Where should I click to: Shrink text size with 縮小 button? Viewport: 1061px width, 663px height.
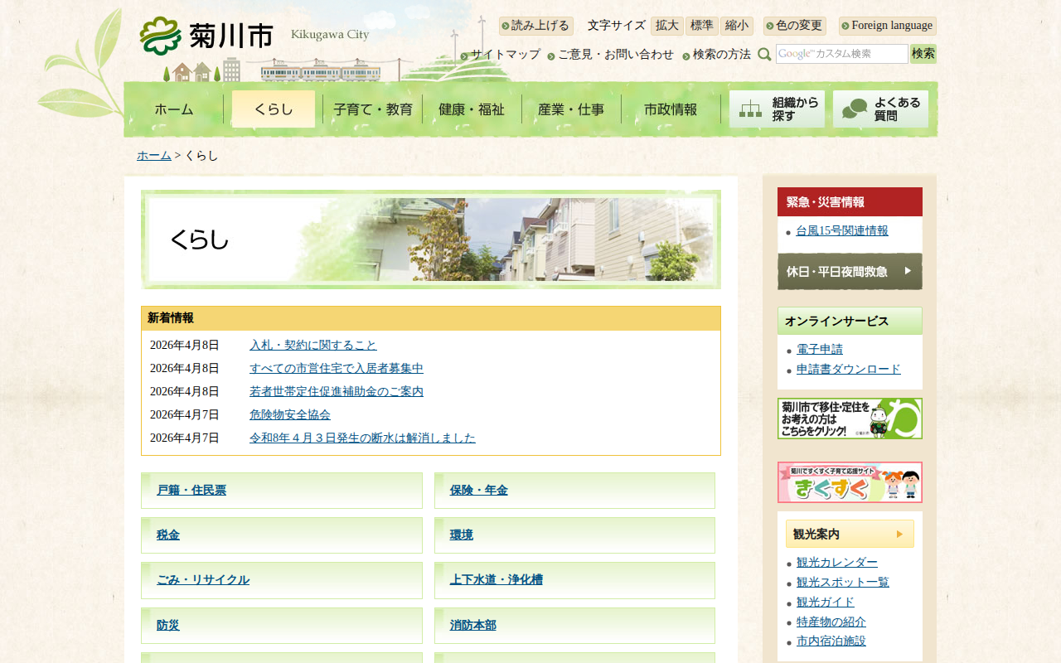(x=736, y=26)
